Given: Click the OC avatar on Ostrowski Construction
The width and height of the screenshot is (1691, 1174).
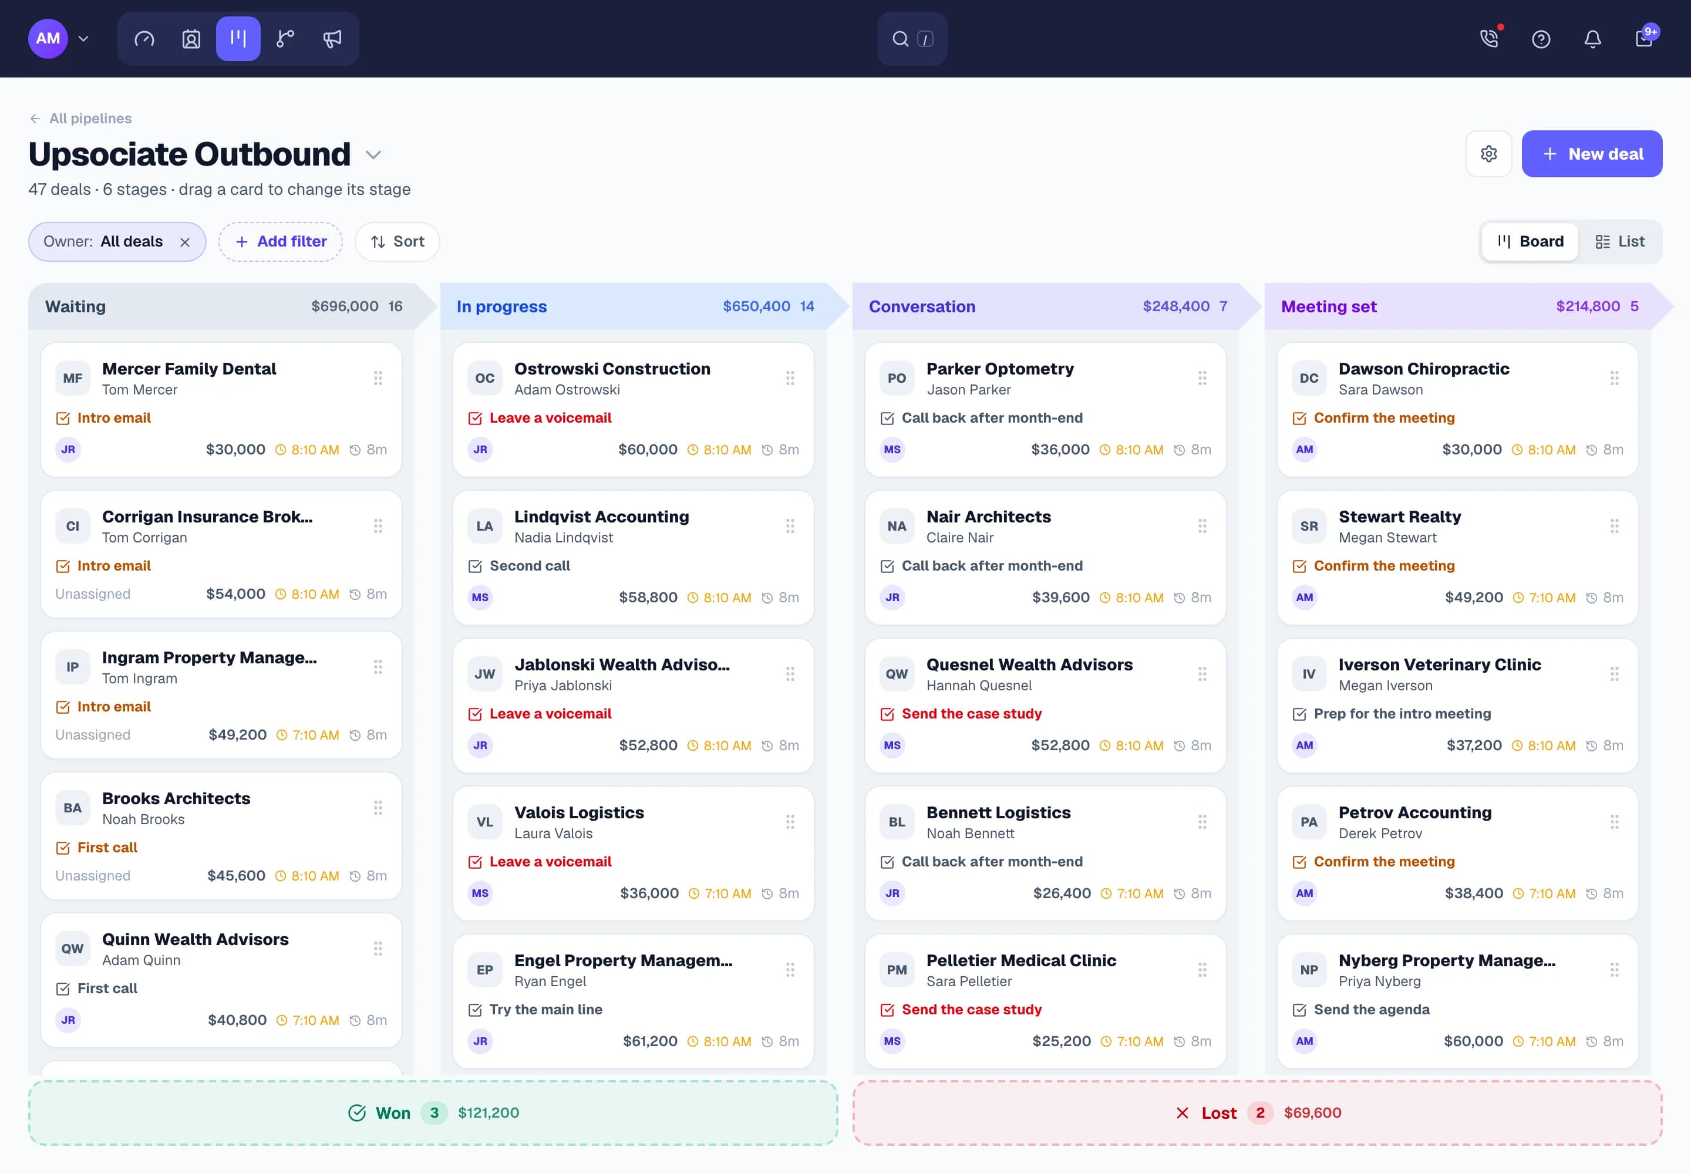Looking at the screenshot, I should click(x=485, y=378).
